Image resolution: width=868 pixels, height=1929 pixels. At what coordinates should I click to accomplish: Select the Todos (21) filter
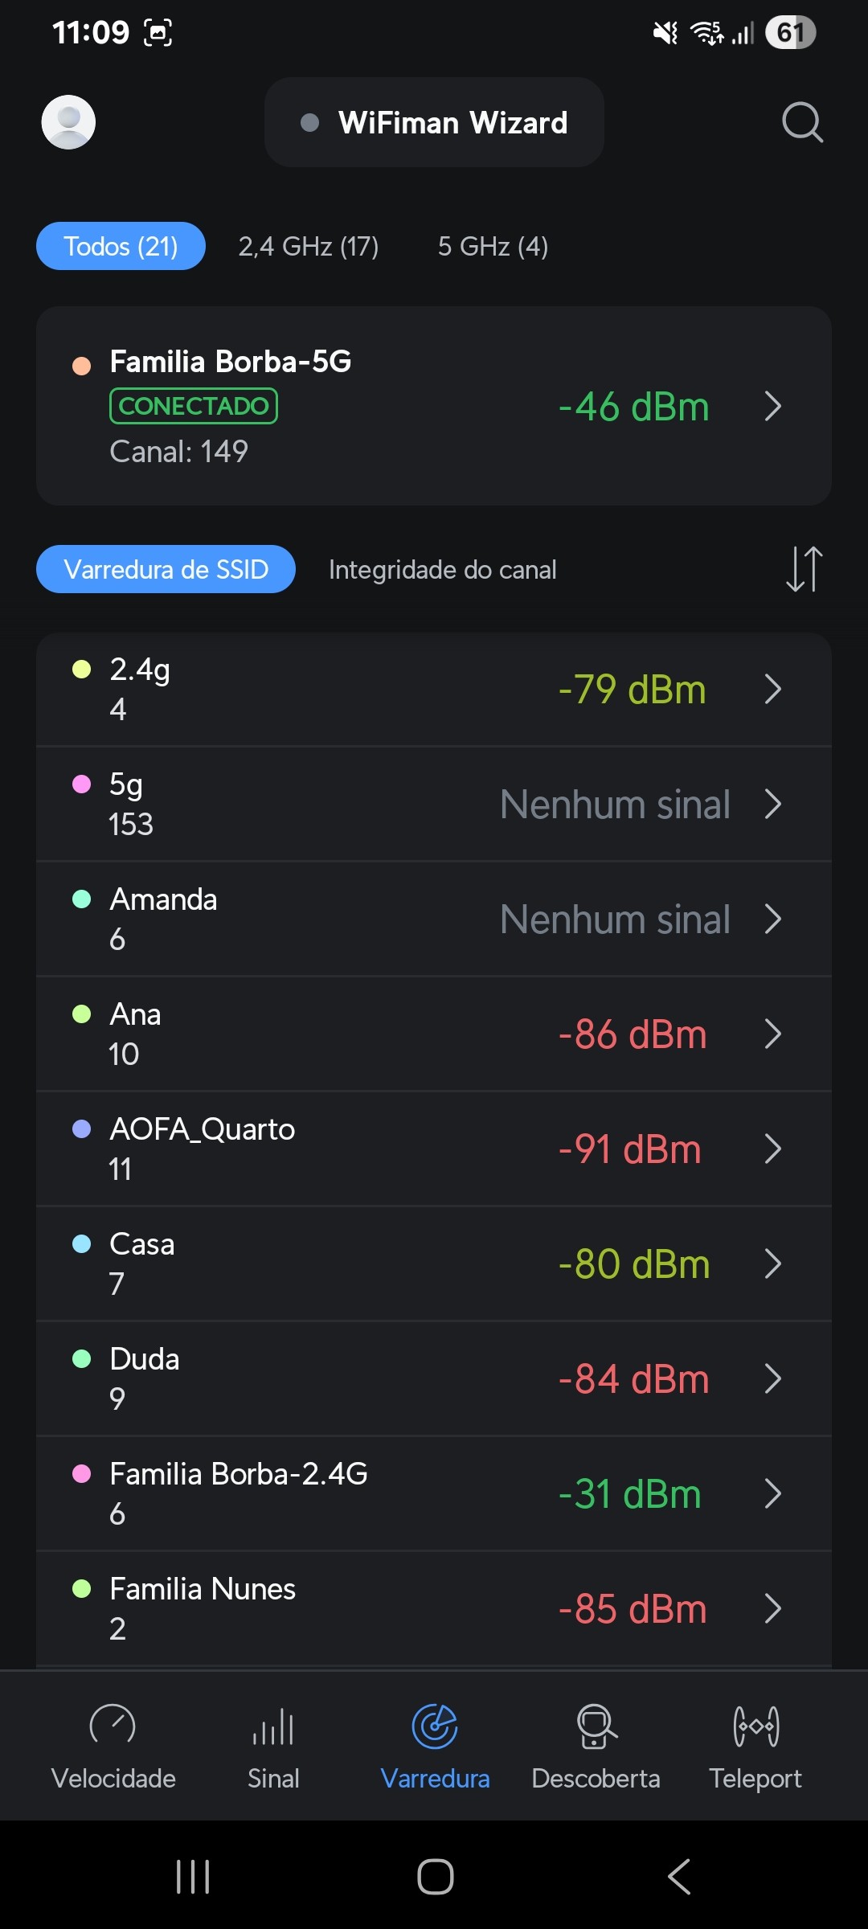[x=121, y=246]
